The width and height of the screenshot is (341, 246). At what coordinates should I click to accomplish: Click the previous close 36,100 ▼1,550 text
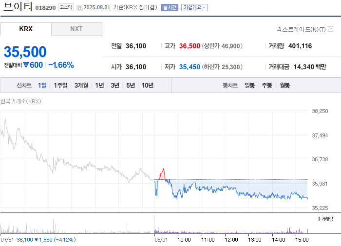[46, 240]
